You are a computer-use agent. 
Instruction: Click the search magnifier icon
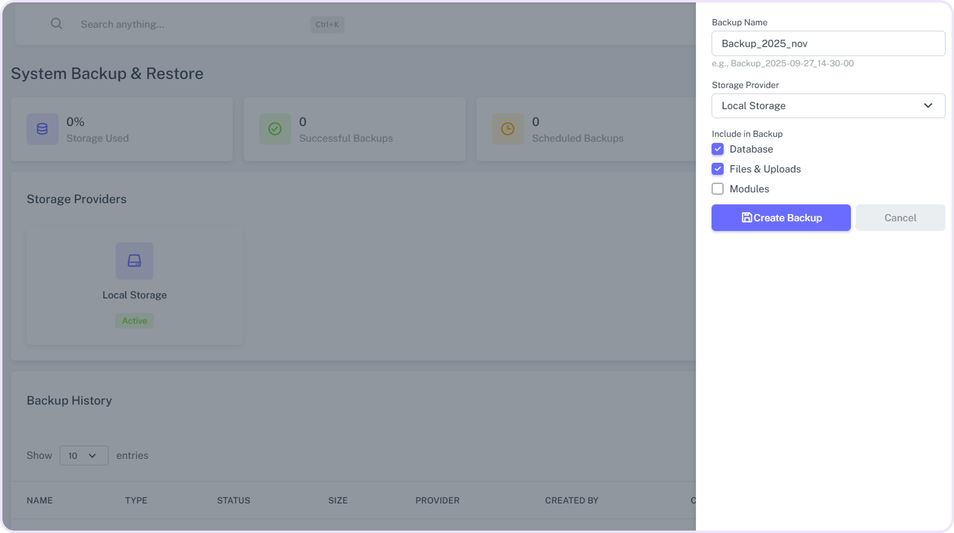pyautogui.click(x=56, y=24)
